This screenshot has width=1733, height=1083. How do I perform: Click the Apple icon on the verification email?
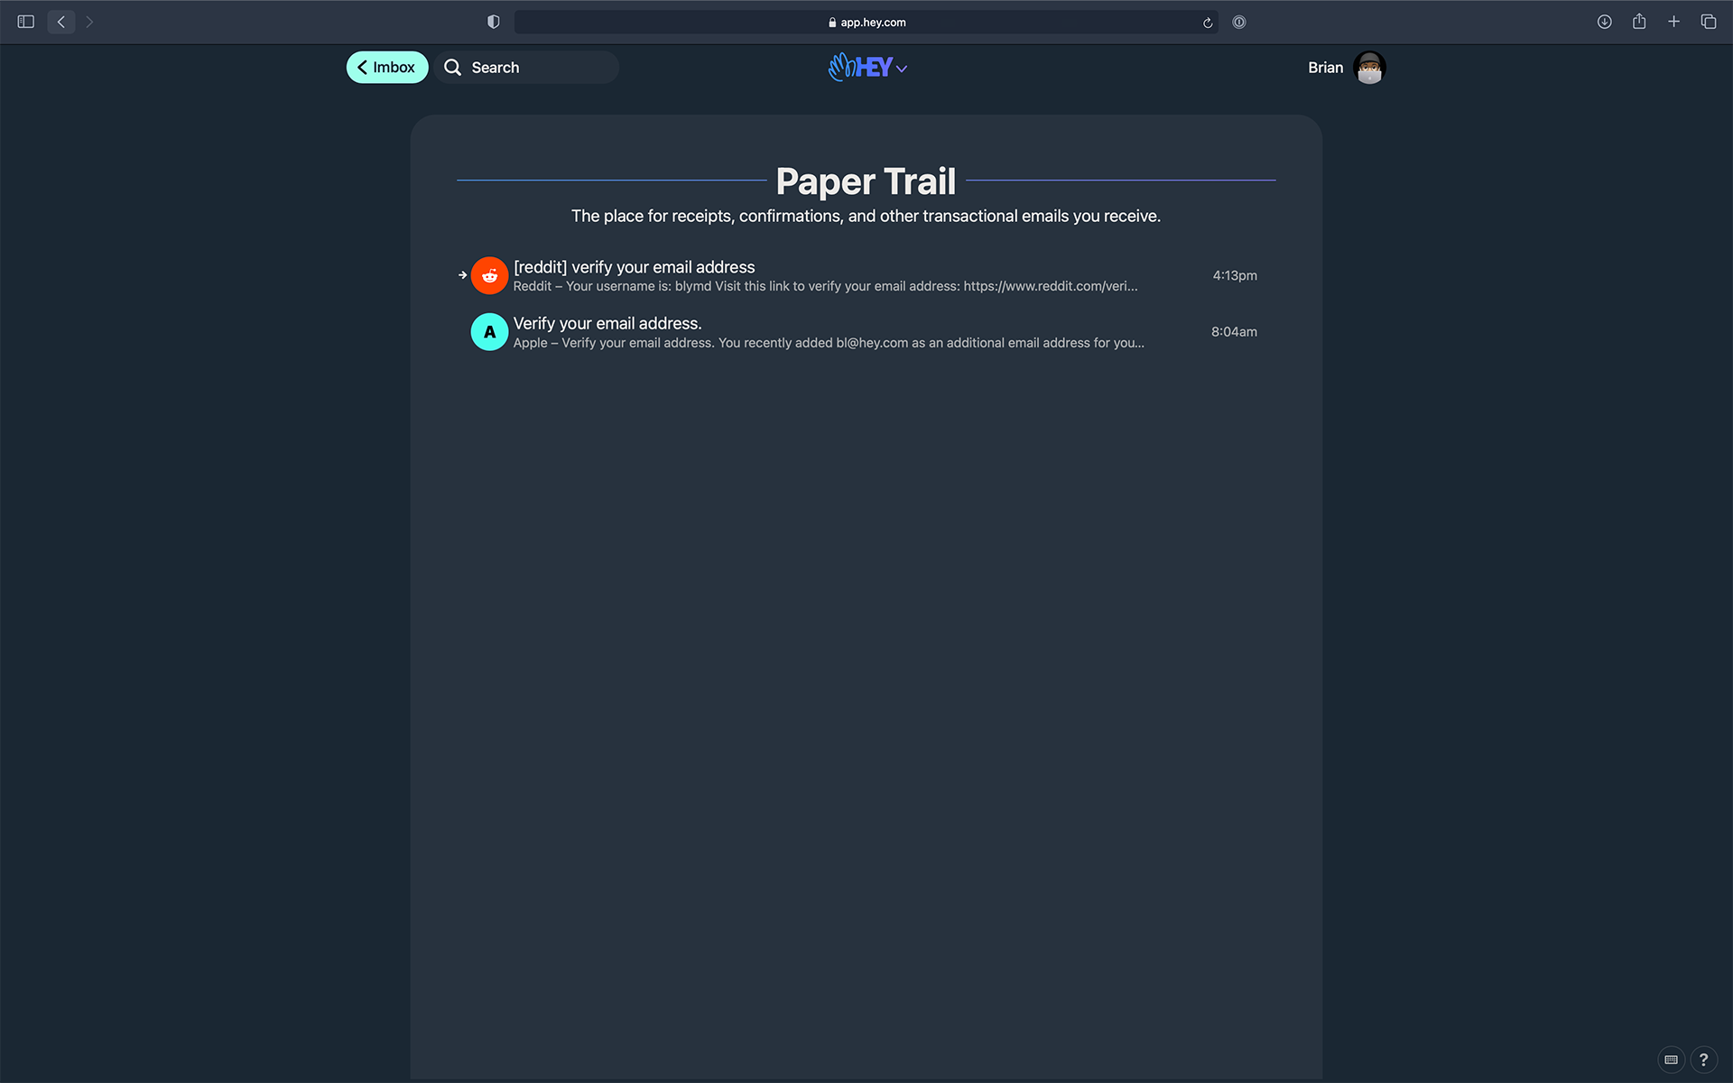pyautogui.click(x=489, y=330)
